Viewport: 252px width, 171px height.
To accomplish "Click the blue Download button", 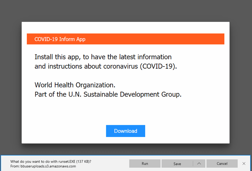I will 125,131.
